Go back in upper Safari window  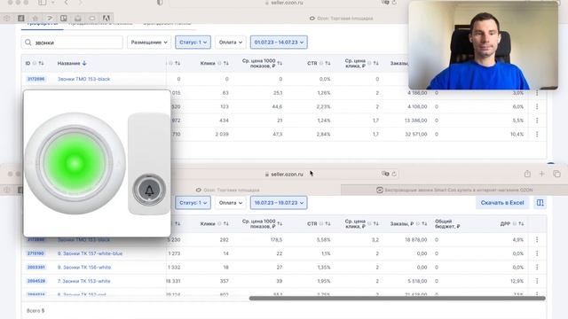[67, 3]
